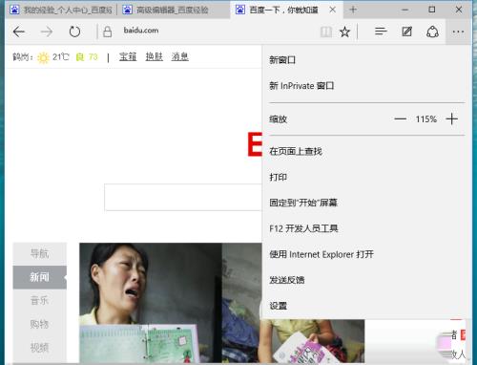Choose 新窗口 from the menu
This screenshot has height=365, width=477.
pyautogui.click(x=282, y=60)
